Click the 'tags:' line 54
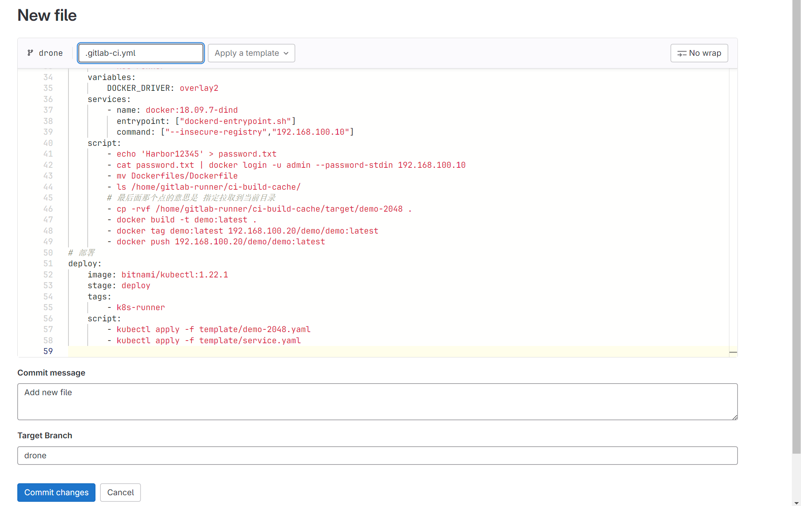 tap(99, 297)
